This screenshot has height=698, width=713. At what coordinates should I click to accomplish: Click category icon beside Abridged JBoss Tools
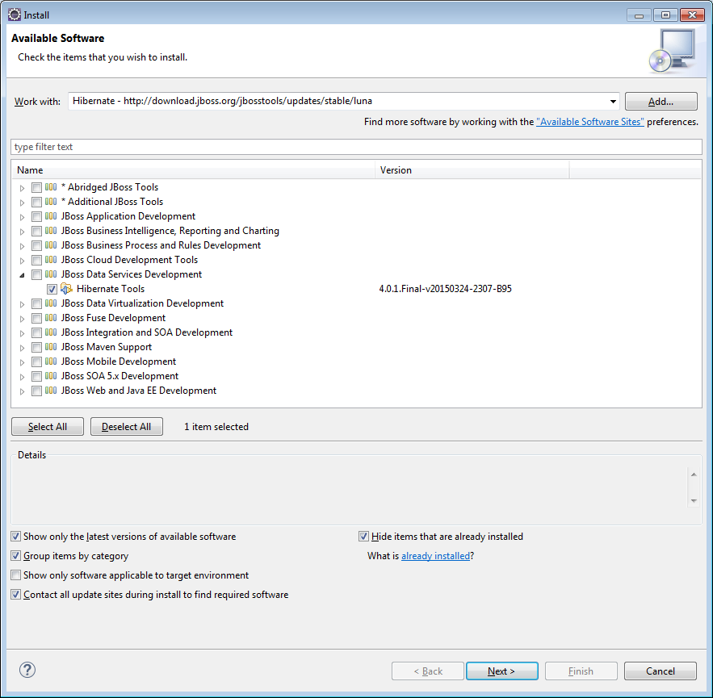click(51, 186)
